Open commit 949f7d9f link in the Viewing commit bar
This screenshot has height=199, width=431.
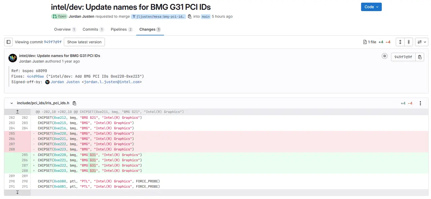(53, 42)
